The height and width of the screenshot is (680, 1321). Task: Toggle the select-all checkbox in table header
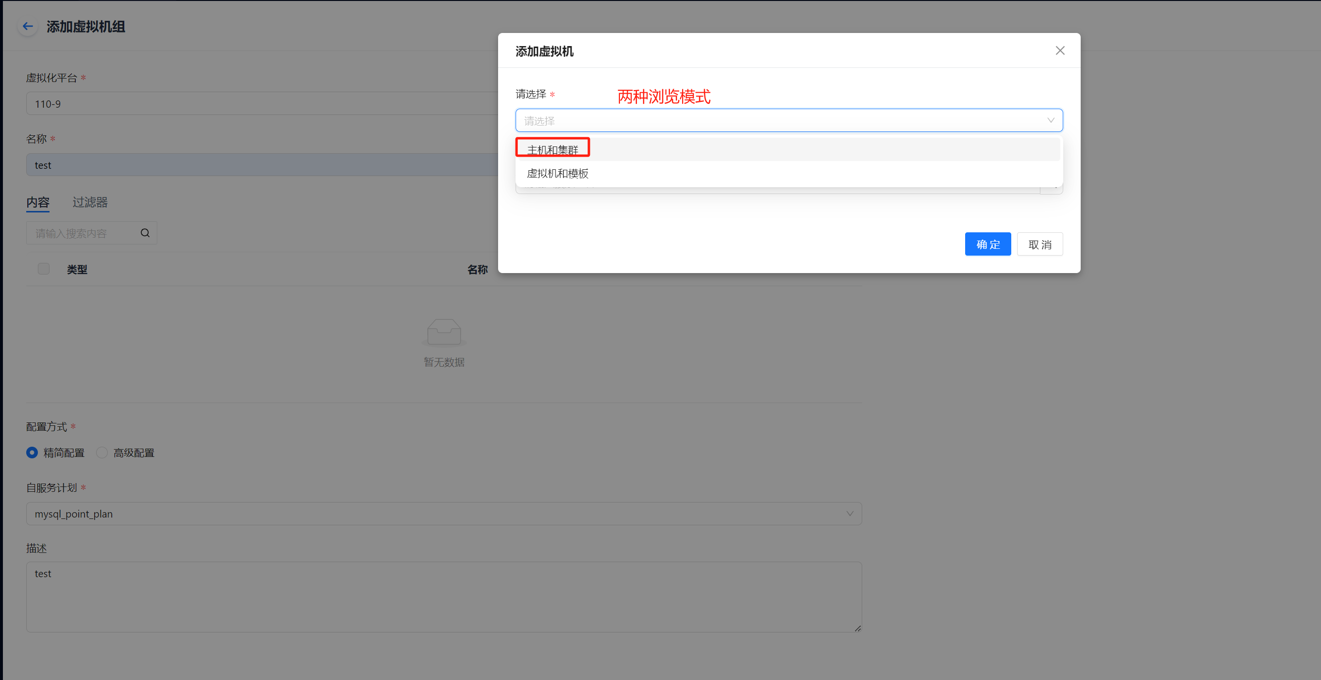(x=44, y=269)
